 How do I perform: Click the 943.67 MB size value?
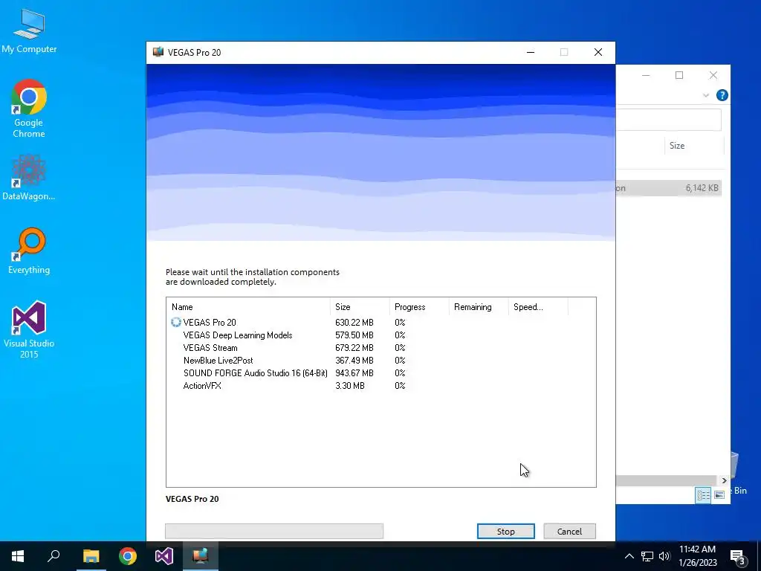(354, 373)
